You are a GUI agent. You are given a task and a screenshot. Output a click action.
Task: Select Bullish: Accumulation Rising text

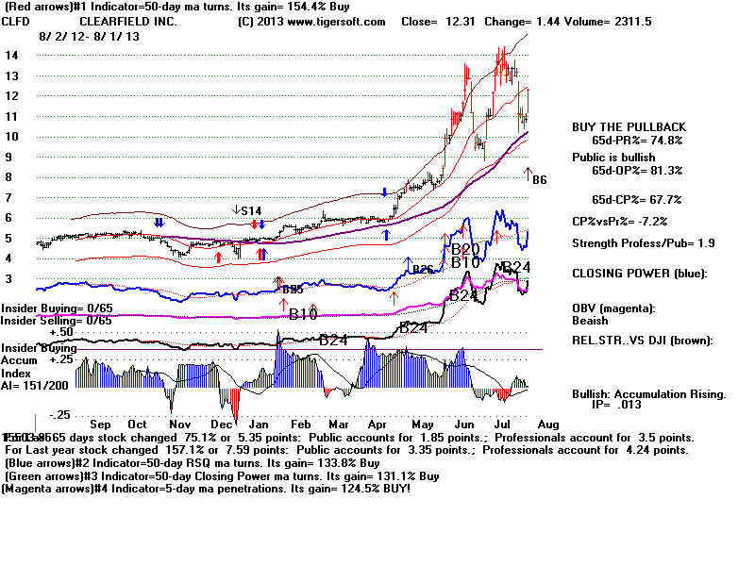tap(649, 394)
